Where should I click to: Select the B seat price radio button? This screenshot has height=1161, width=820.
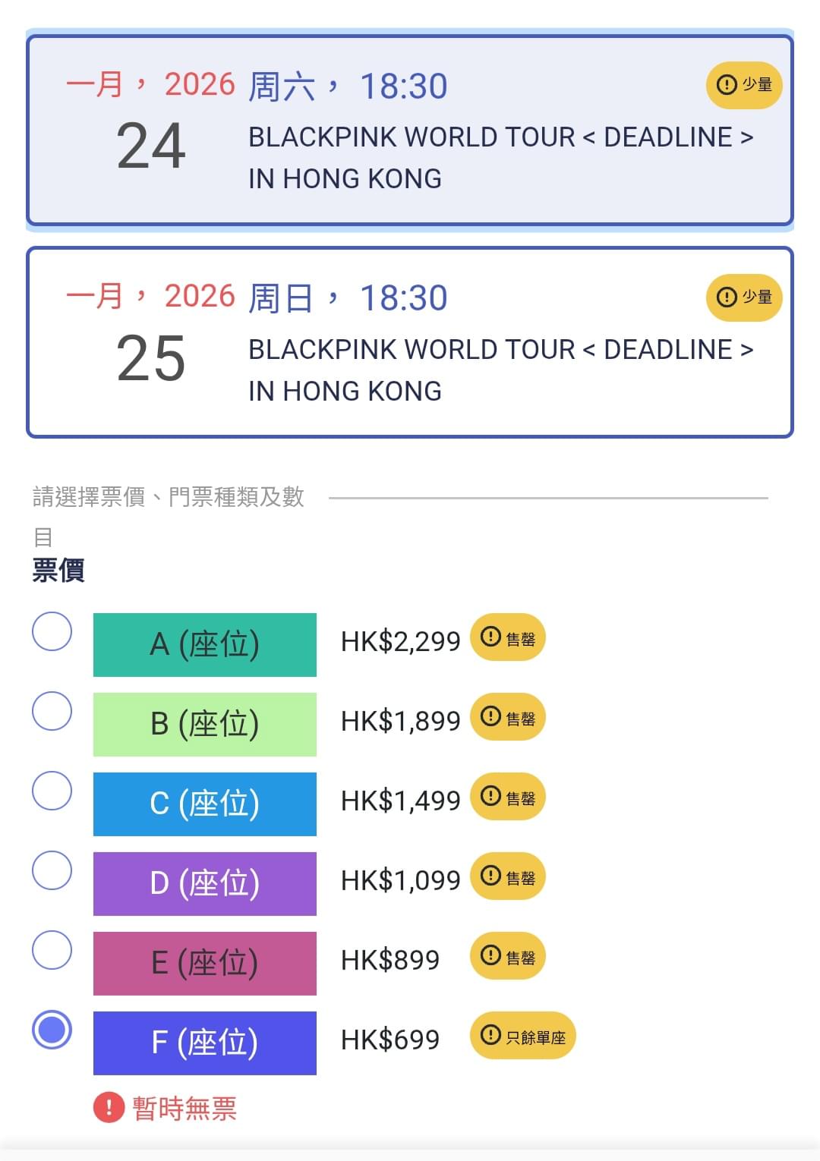[52, 711]
